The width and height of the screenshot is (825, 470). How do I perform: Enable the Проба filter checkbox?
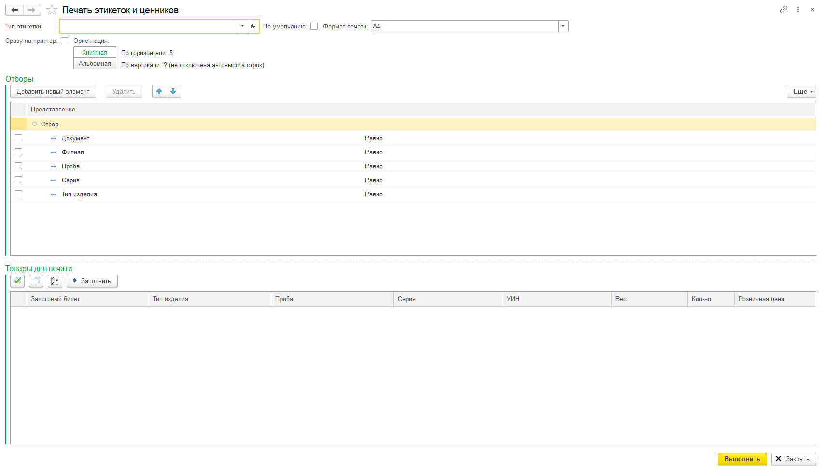coord(19,166)
